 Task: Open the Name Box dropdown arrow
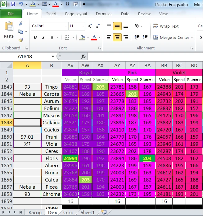53,56
